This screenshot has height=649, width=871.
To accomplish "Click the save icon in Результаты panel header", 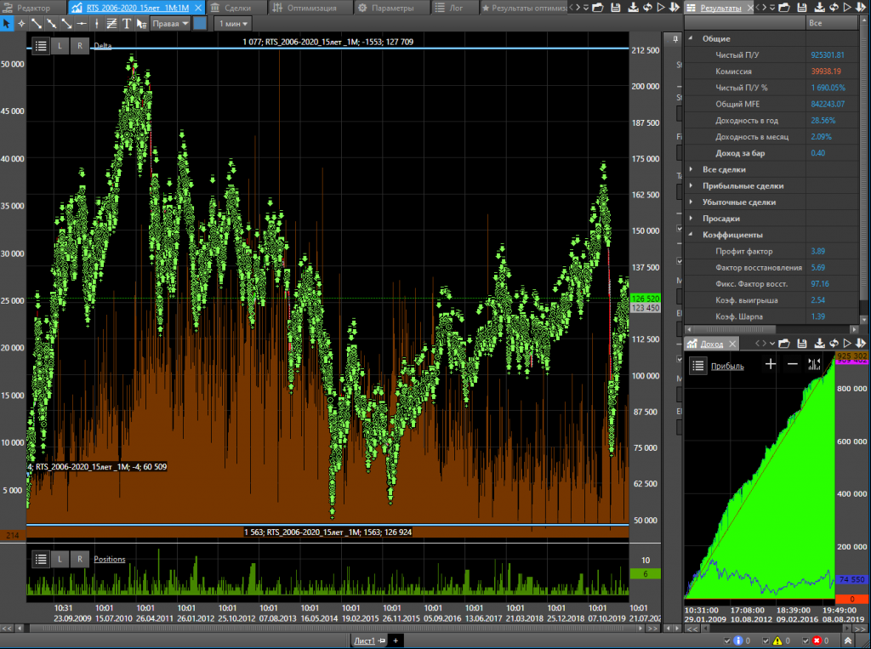I will 802,8.
